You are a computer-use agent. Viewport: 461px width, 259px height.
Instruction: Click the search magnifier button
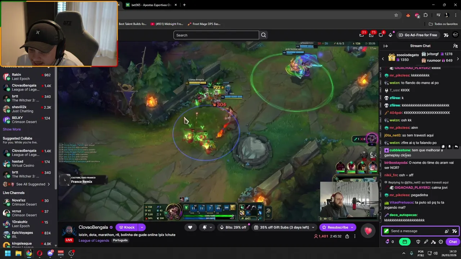(264, 35)
